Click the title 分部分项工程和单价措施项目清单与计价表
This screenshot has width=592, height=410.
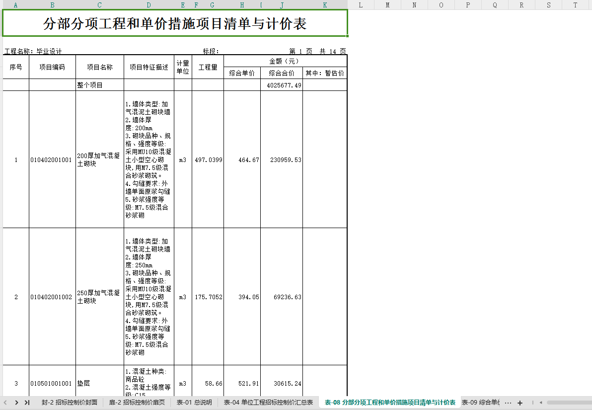click(x=175, y=23)
